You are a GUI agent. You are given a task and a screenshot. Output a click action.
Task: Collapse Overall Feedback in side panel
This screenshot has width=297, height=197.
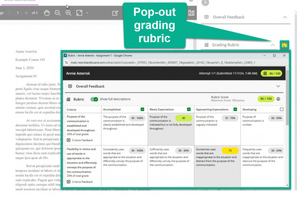click(284, 17)
